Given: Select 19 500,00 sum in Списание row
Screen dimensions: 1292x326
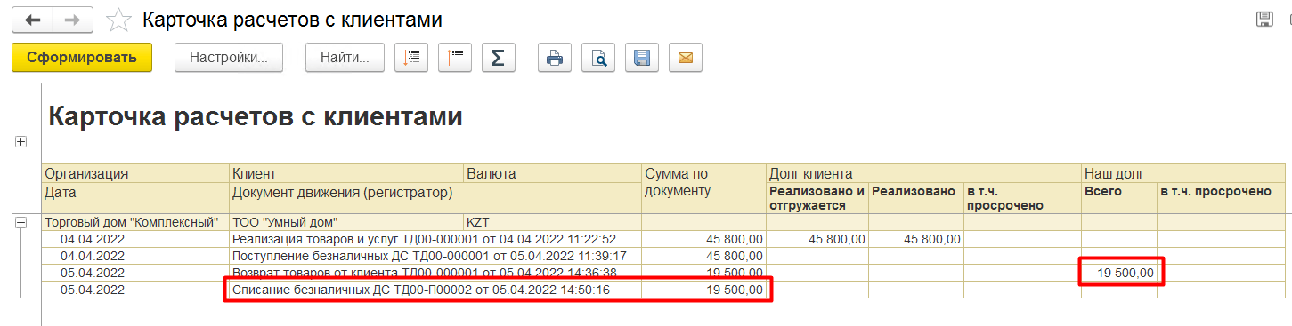Looking at the screenshot, I should [703, 290].
